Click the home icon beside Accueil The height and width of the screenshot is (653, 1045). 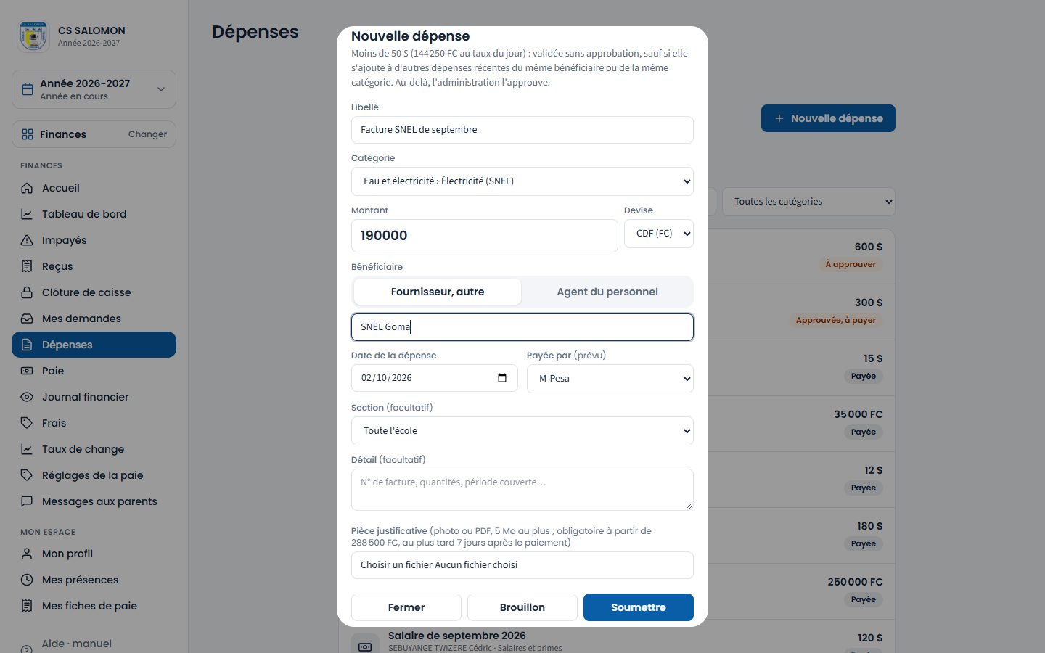coord(27,188)
